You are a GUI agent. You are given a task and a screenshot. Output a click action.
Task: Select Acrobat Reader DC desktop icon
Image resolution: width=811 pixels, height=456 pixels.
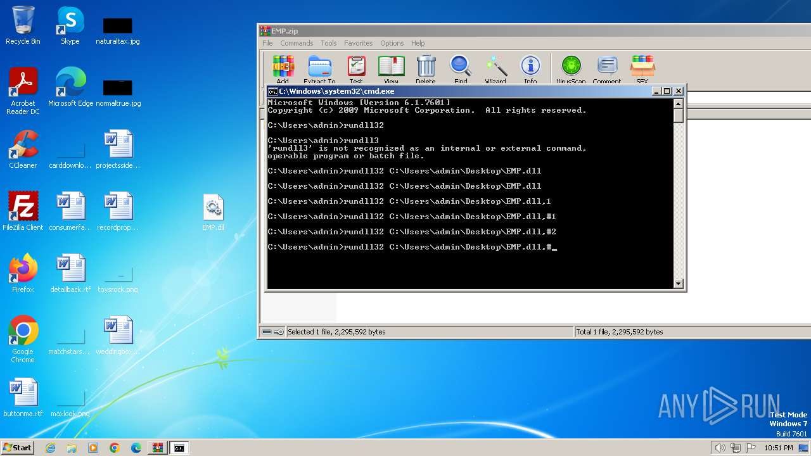[x=23, y=91]
